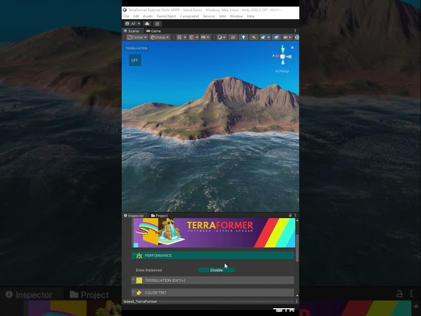The height and width of the screenshot is (316, 421).
Task: Open the scene draw mode dropdown
Action: click(221, 38)
